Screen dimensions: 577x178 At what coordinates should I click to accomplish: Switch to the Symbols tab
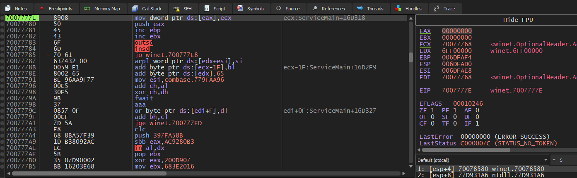coord(252,8)
